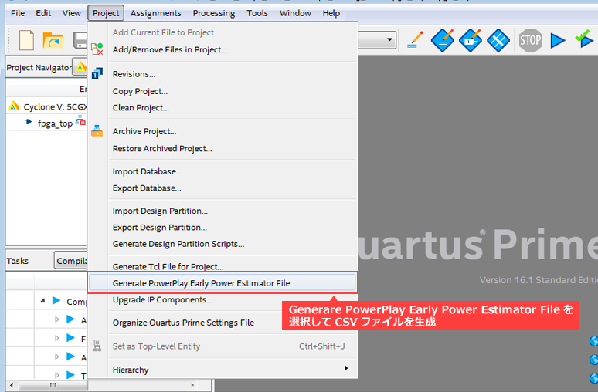
Task: Click the orange pencil Assignment Editor icon
Action: point(416,40)
